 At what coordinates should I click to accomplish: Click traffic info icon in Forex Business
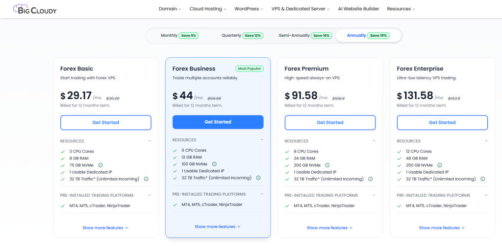[258, 178]
